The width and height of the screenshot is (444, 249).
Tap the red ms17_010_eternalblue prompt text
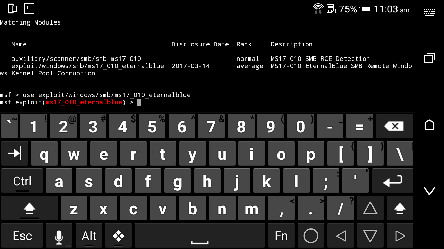tap(84, 102)
